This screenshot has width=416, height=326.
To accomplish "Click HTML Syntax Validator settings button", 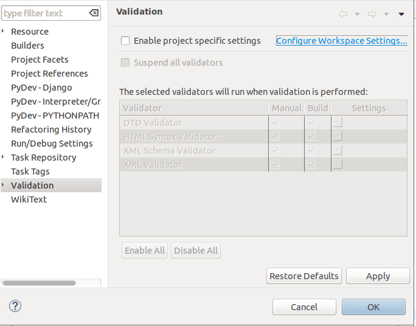I will pos(338,136).
